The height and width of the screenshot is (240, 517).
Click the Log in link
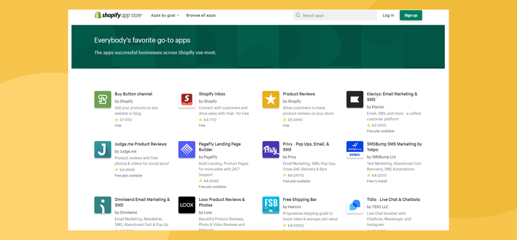pos(388,15)
